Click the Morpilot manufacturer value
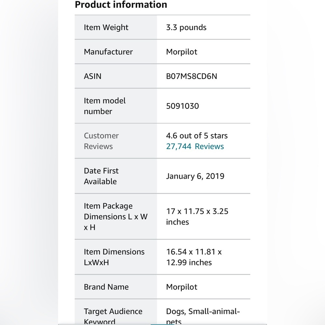Screen dimensions: 325x325 (x=182, y=52)
